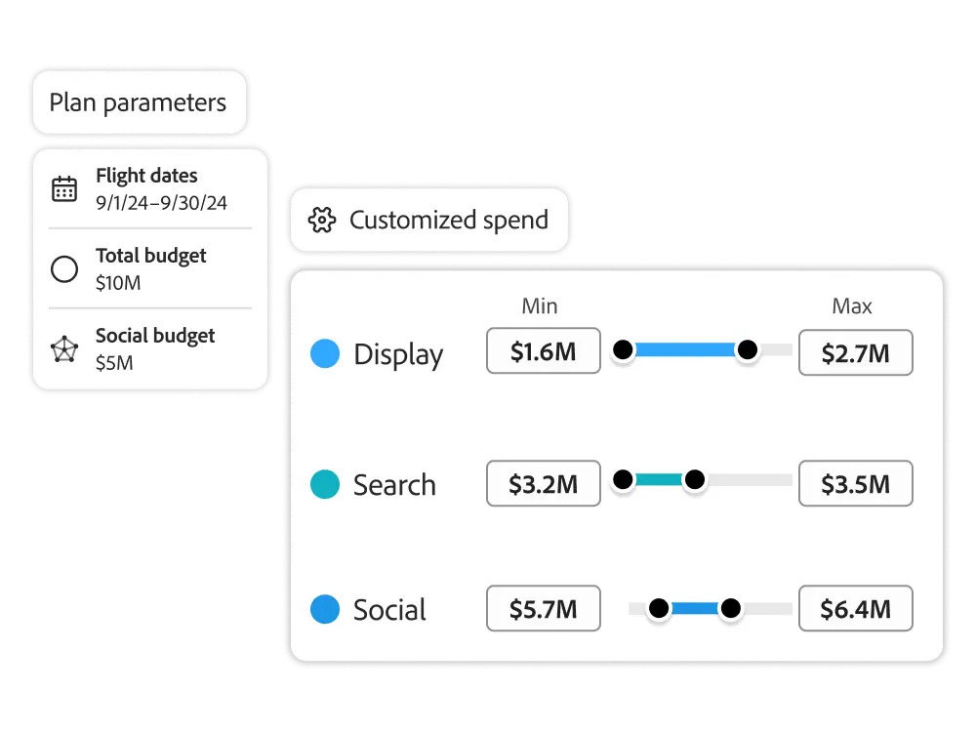Select the Search maximum $3.5M field
Viewport: 976px width, 732px height.
click(x=855, y=483)
